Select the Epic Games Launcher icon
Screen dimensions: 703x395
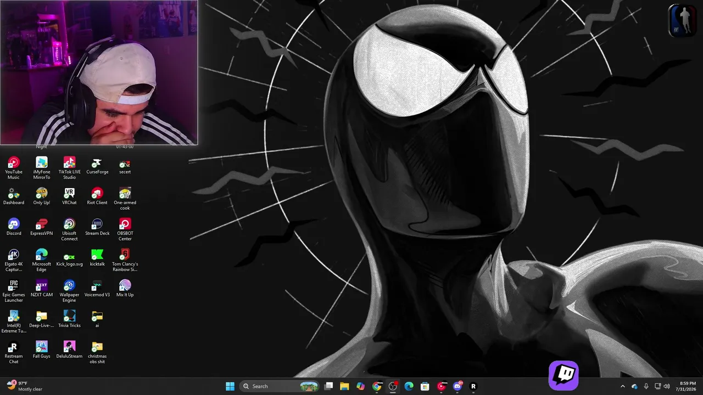pos(14,291)
